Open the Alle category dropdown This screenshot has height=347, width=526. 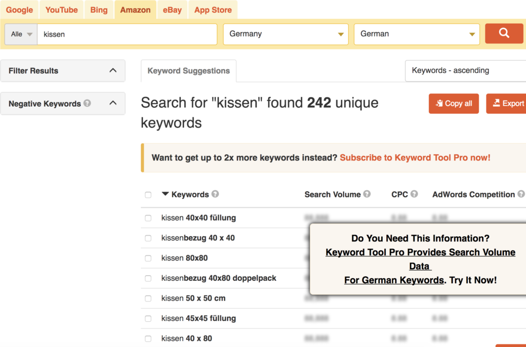pyautogui.click(x=21, y=34)
